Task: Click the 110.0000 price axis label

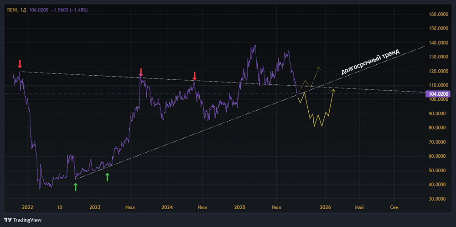Action: pyautogui.click(x=439, y=85)
